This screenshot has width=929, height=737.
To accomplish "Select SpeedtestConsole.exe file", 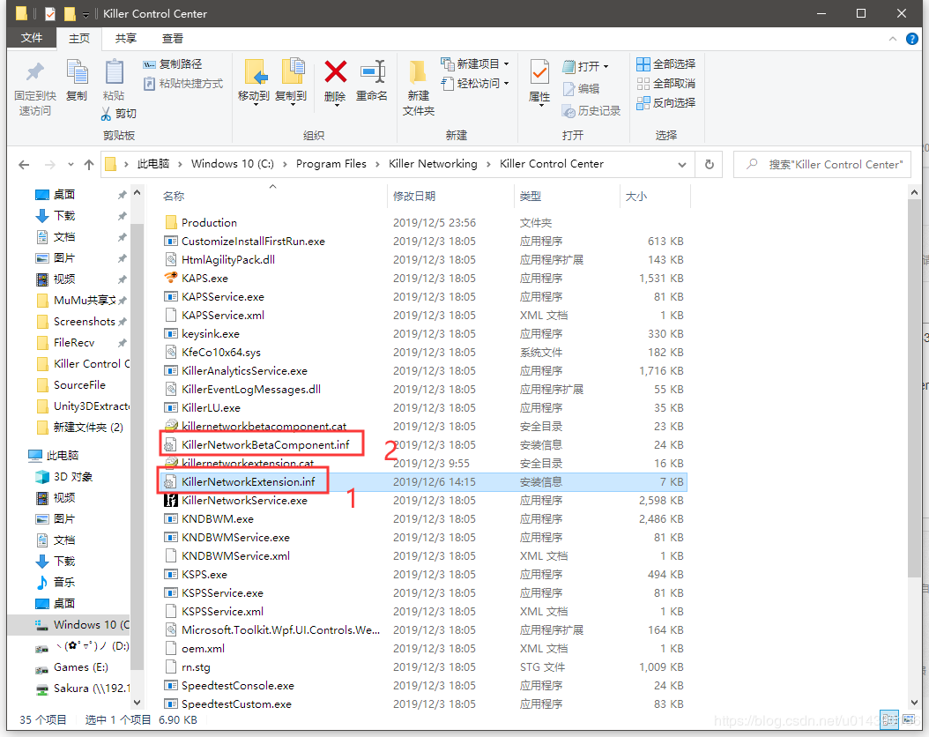I will (238, 686).
